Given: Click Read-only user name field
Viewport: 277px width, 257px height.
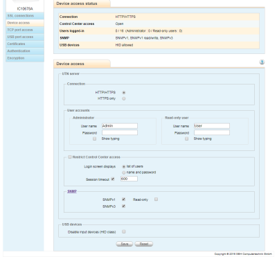Looking at the screenshot, I should [x=212, y=126].
